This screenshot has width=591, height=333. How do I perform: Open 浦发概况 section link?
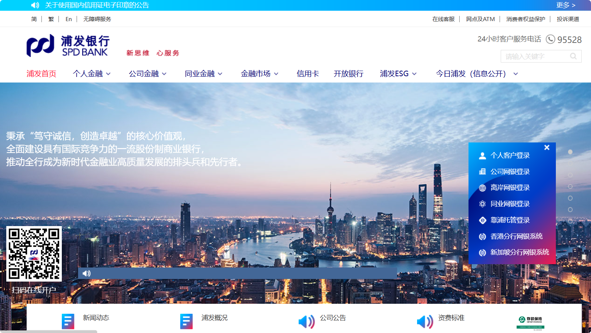pos(215,318)
